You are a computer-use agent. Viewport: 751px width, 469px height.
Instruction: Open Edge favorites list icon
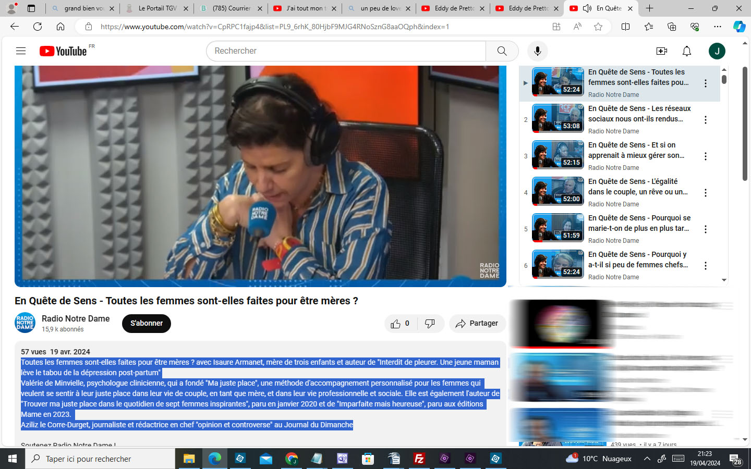[649, 27]
